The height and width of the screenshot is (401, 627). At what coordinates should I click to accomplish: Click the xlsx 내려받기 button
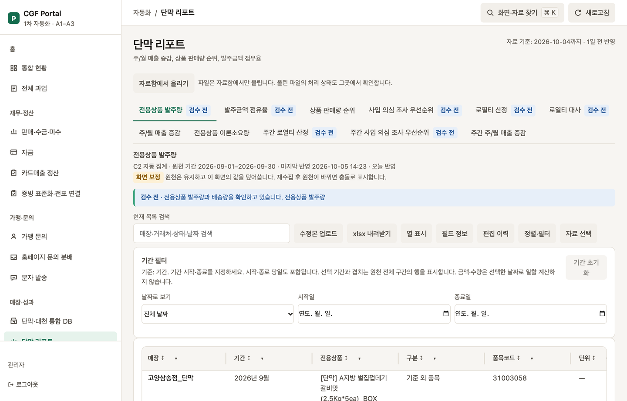[372, 234]
